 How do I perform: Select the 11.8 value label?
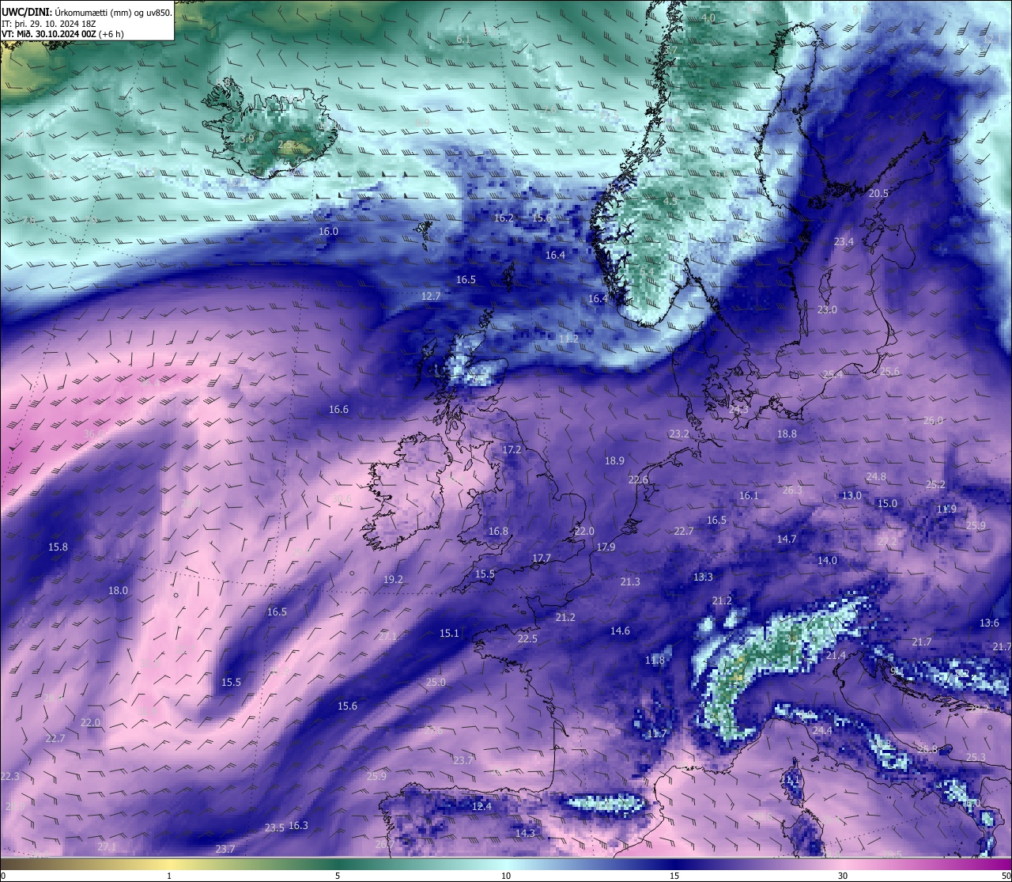point(655,660)
